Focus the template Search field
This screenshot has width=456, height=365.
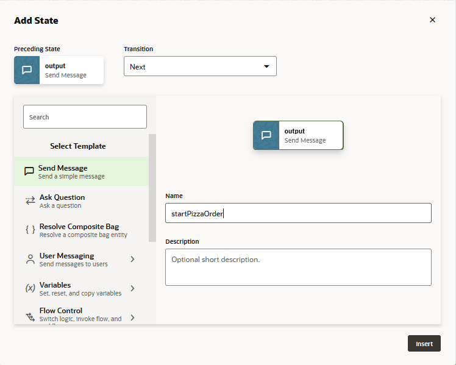(85, 117)
